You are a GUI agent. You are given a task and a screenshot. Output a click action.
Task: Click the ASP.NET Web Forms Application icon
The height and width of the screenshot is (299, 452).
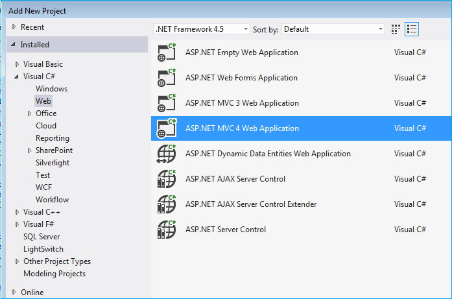(x=167, y=78)
